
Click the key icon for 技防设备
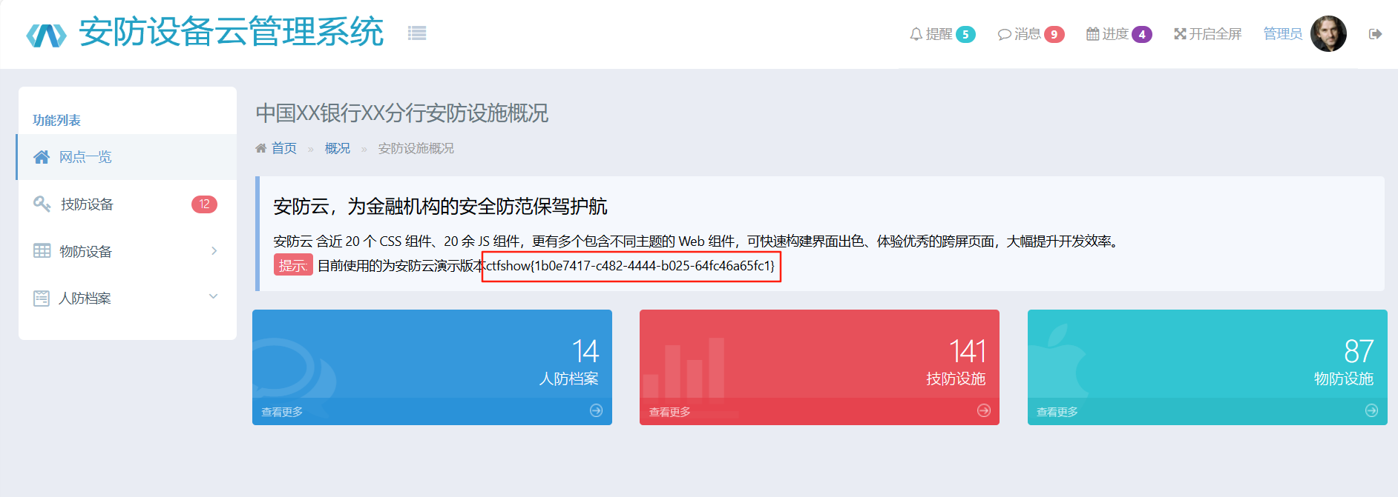point(42,204)
